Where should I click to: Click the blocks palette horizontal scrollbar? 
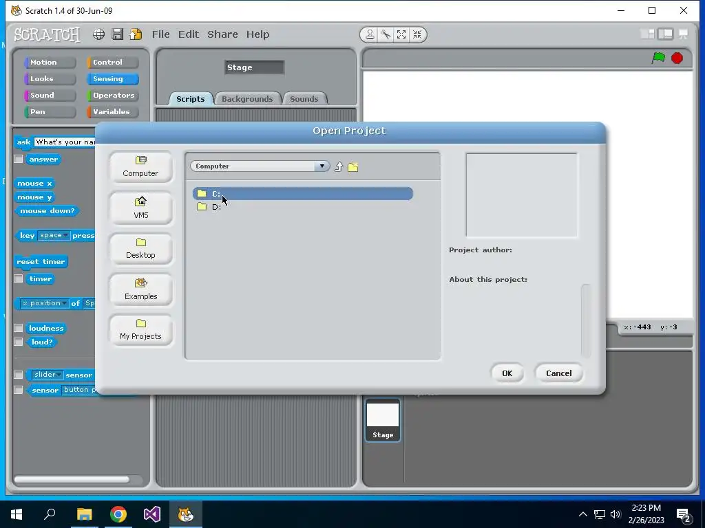point(72,479)
